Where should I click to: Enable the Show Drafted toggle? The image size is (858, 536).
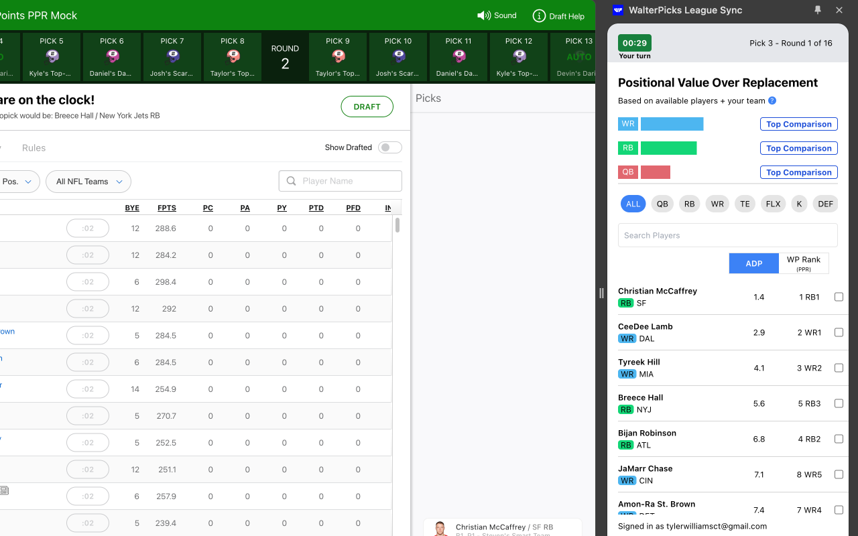[x=389, y=147]
